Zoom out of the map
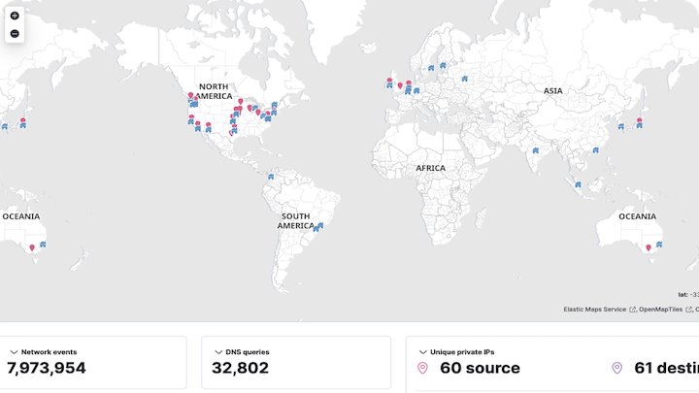This screenshot has width=699, height=393. coord(15,34)
